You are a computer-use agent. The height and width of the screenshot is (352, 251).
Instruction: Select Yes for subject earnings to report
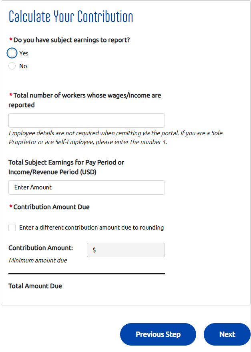(12, 53)
